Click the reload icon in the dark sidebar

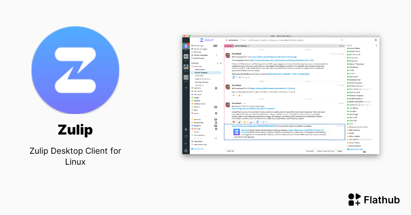coord(186,136)
